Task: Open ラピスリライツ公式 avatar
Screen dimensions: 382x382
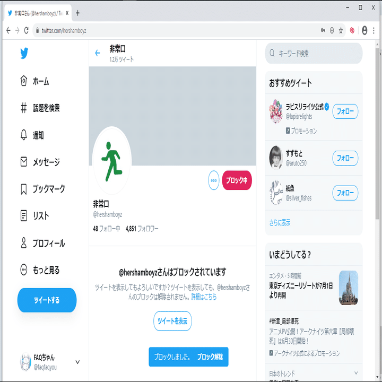Action: pos(276,111)
